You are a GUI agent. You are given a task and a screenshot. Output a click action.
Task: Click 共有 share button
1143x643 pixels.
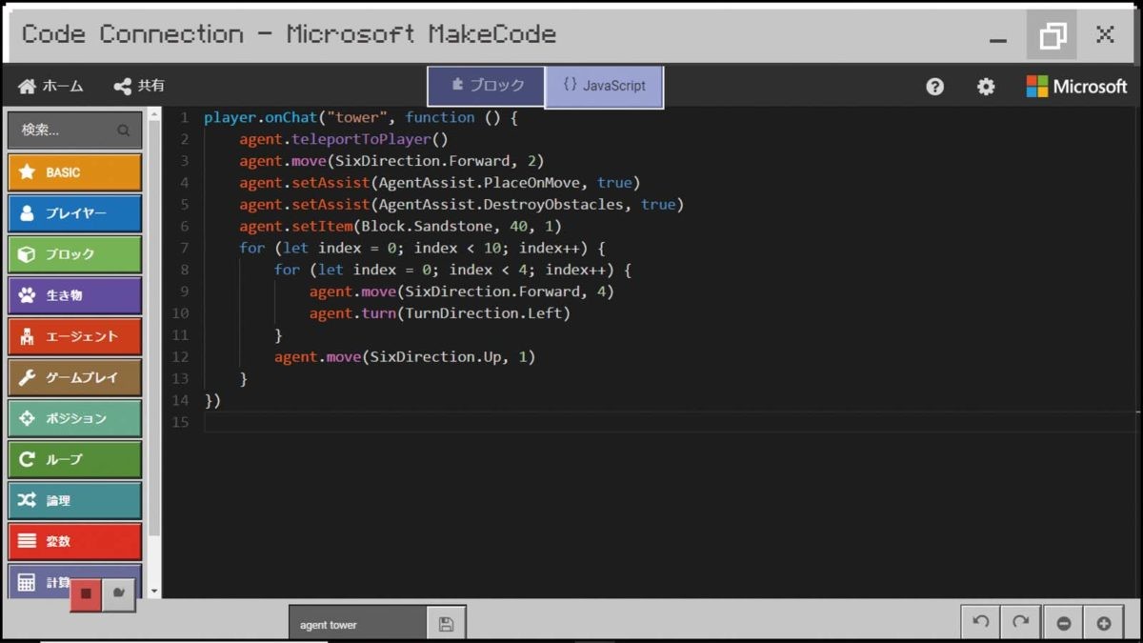[x=139, y=86]
